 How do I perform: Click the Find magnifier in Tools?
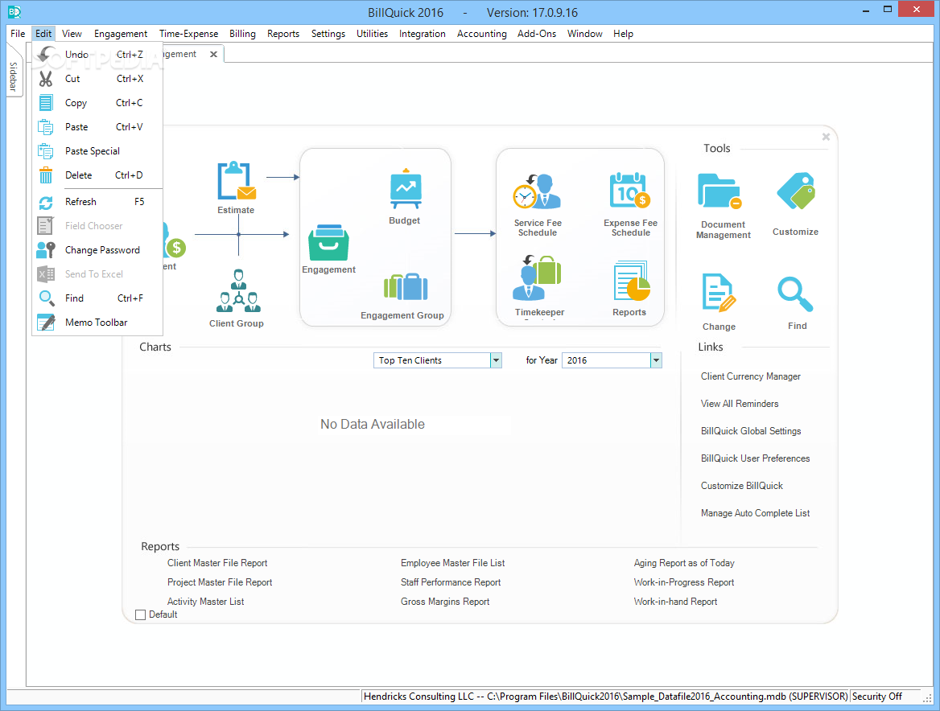795,294
